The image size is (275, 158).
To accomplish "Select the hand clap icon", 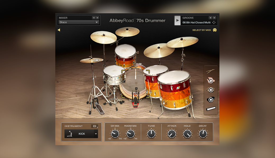I will [x=211, y=81].
